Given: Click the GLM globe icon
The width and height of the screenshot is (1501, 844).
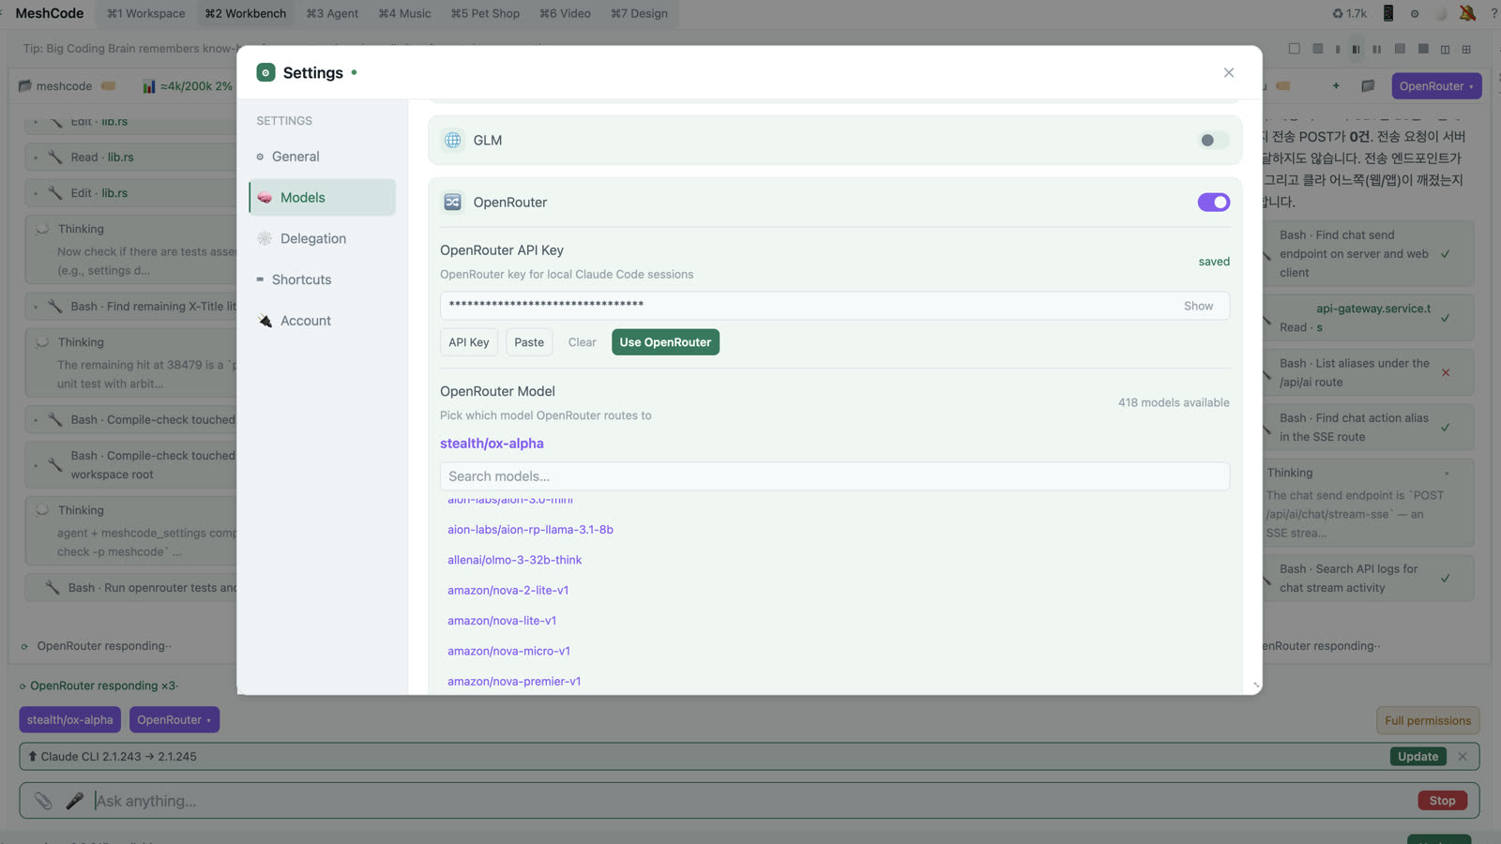Looking at the screenshot, I should pos(453,140).
